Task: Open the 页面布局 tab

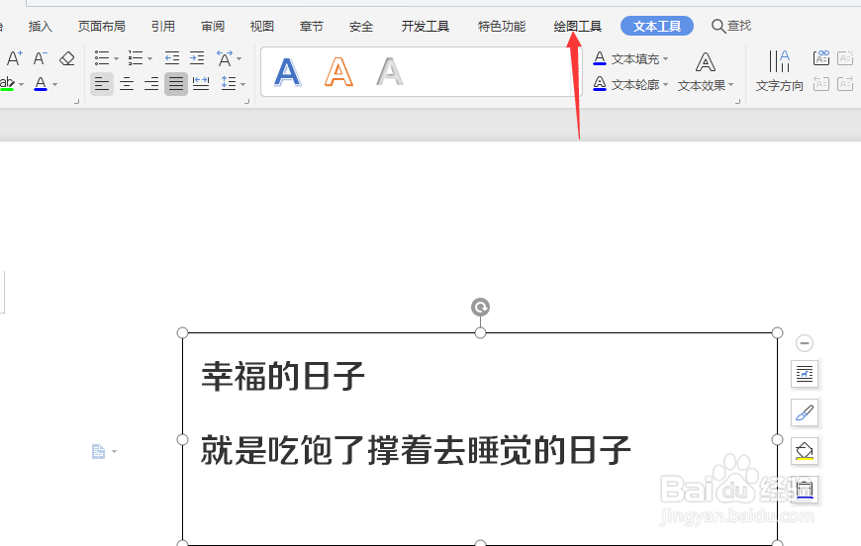Action: point(102,27)
